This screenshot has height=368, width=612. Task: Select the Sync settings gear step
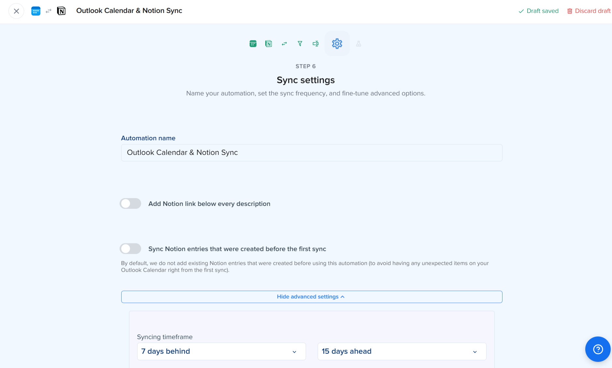tap(337, 44)
